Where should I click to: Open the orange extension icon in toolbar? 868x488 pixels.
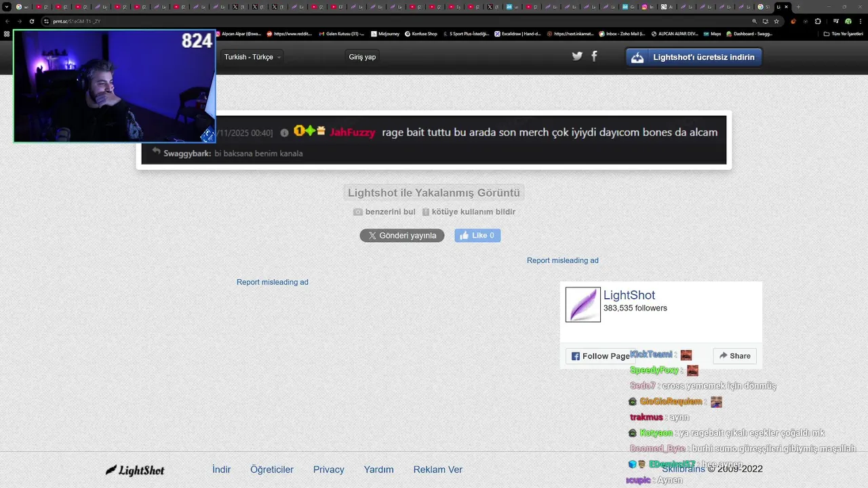pos(793,21)
